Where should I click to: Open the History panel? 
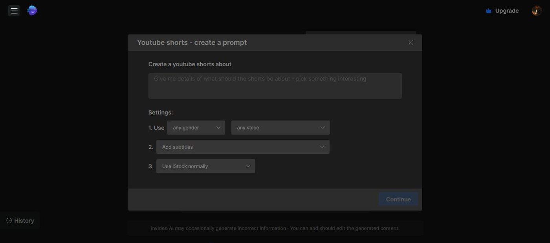(24, 221)
